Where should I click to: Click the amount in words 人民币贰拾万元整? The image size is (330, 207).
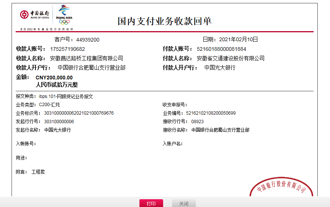click(57, 85)
